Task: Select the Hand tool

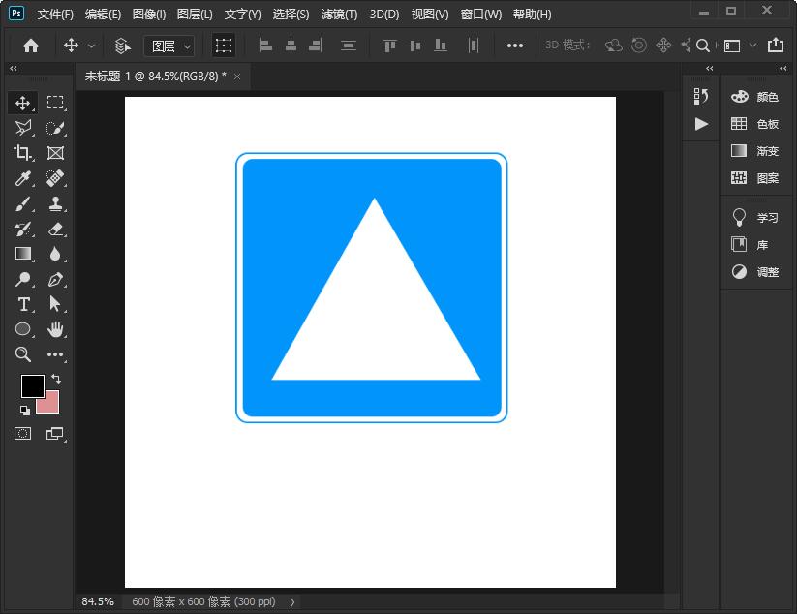Action: pos(55,330)
